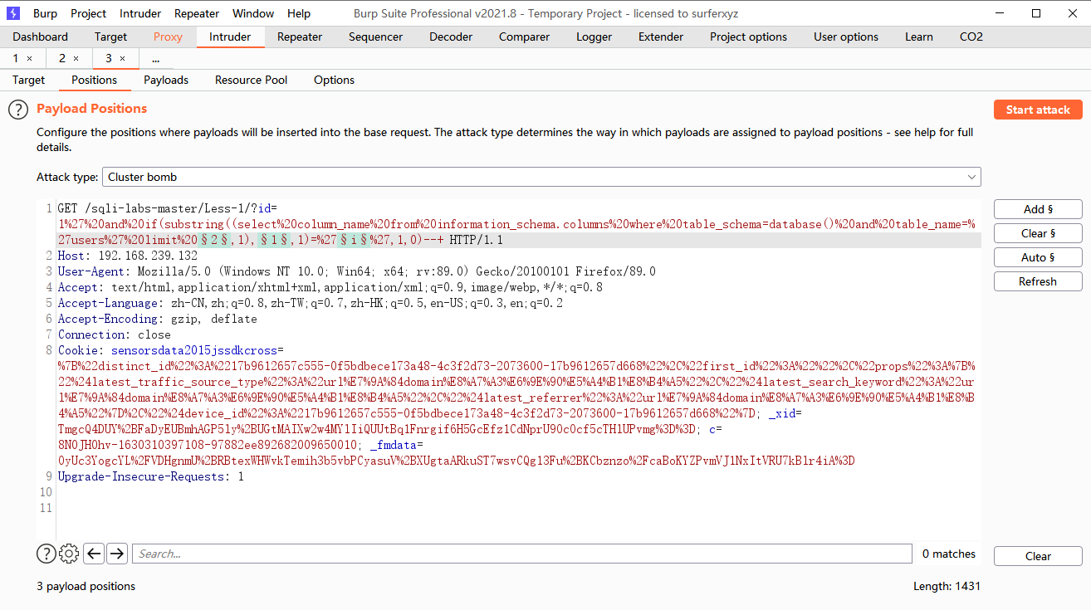Open the Intruder Target sub-tab

click(x=28, y=80)
